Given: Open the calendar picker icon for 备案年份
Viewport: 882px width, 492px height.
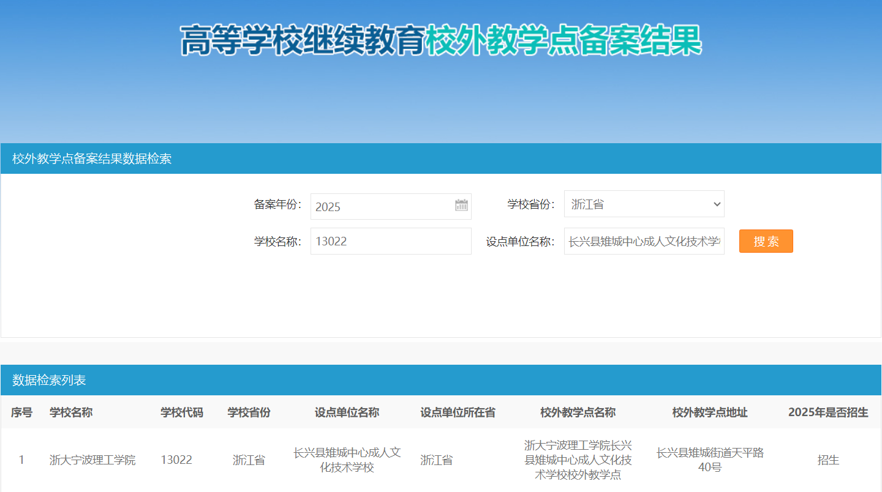Looking at the screenshot, I should coord(461,206).
